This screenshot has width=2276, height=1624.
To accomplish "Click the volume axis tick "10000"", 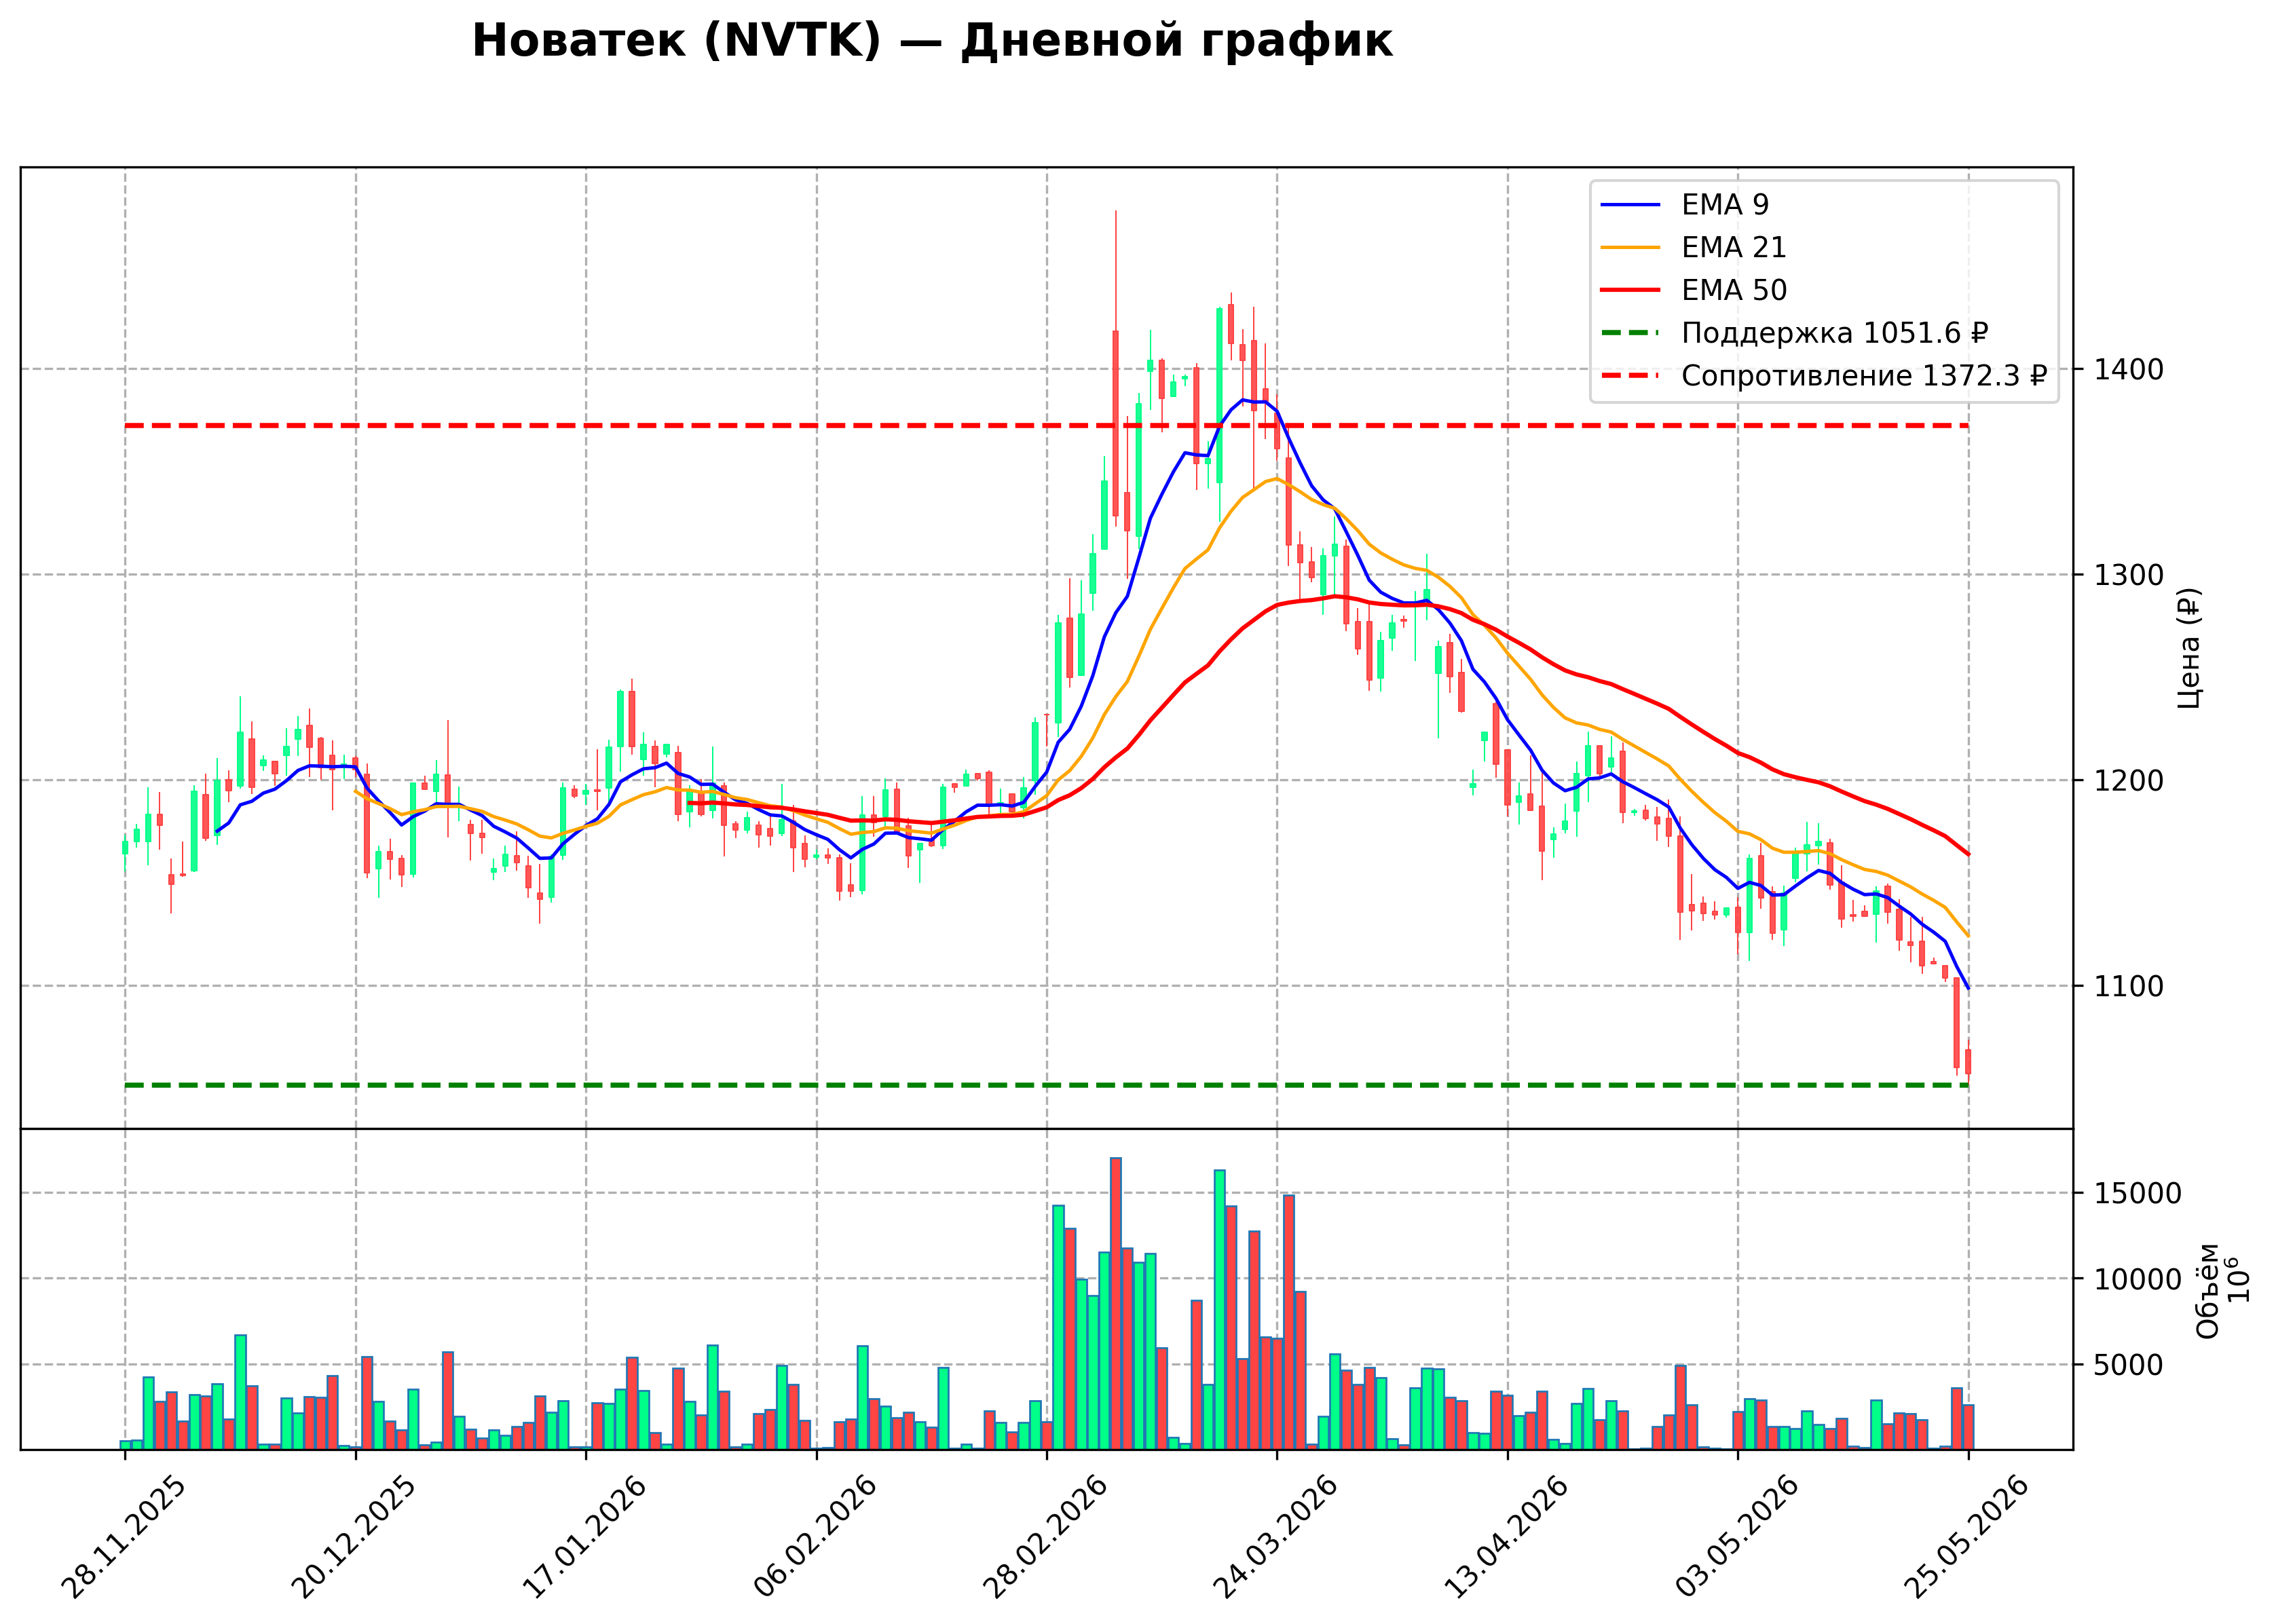I will coord(2138,1280).
